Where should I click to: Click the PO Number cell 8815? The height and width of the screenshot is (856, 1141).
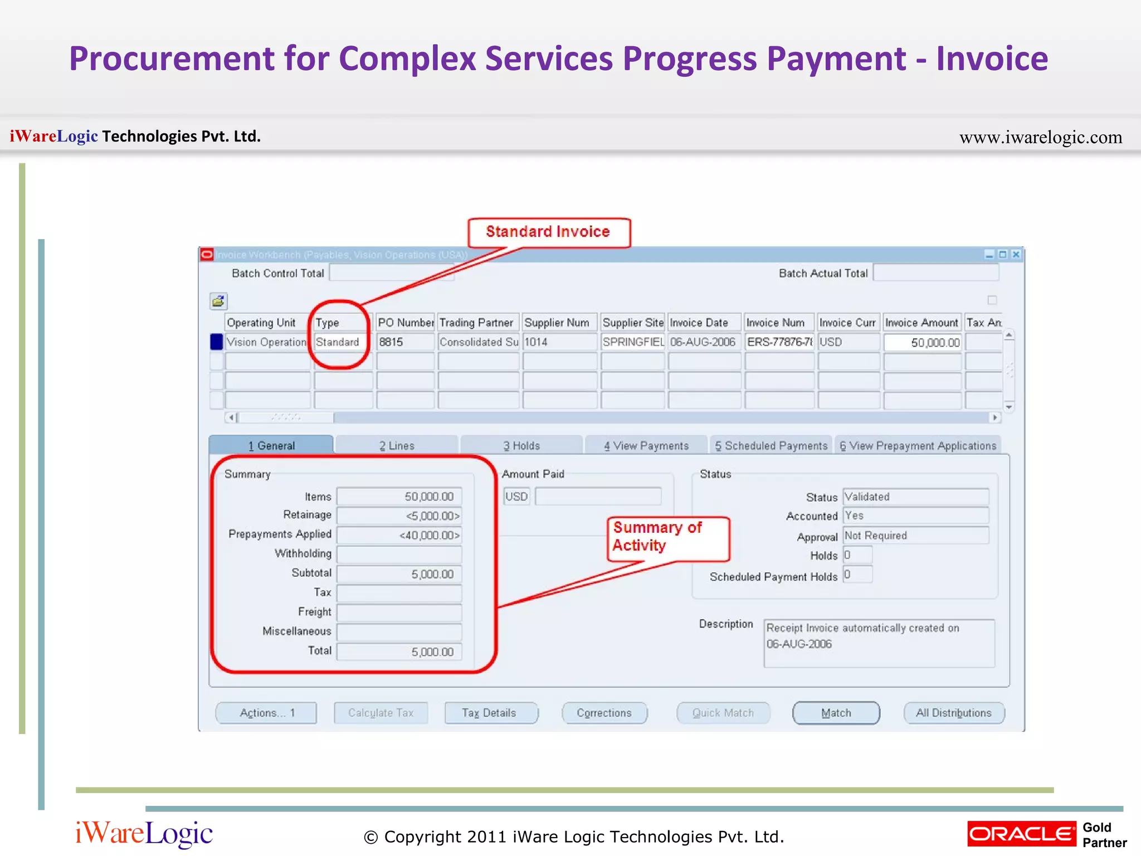(x=405, y=342)
